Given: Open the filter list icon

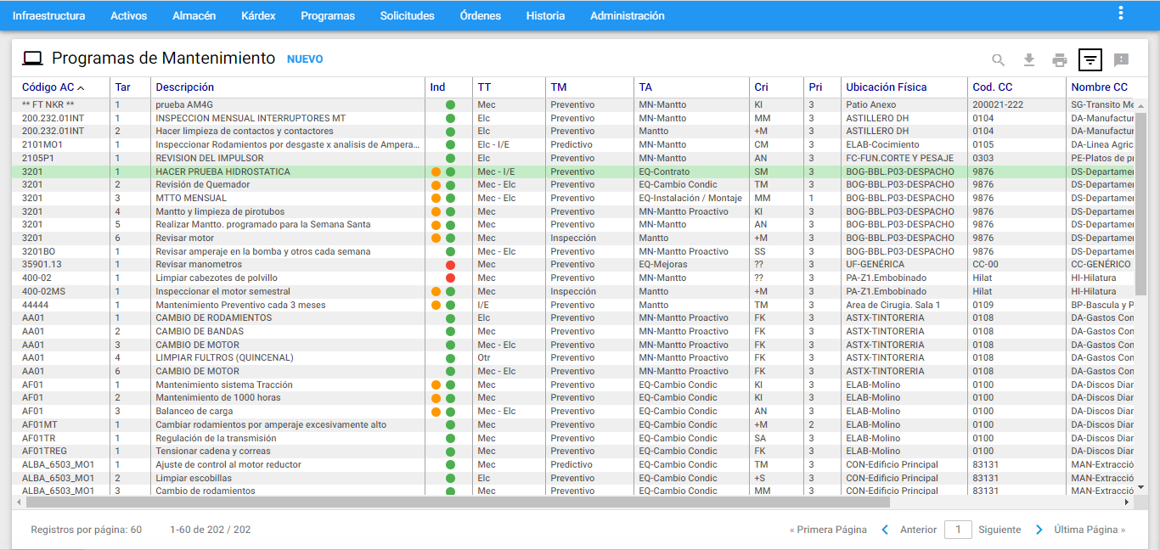Looking at the screenshot, I should pos(1090,59).
